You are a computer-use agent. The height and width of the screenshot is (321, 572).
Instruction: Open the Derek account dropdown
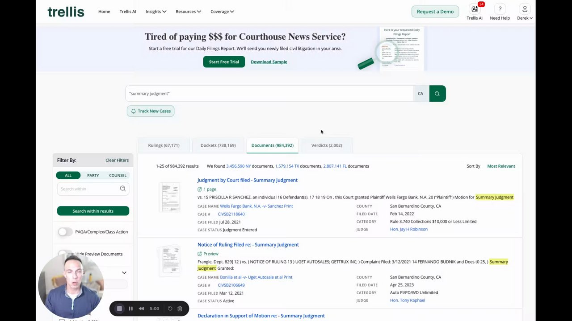[x=525, y=12]
